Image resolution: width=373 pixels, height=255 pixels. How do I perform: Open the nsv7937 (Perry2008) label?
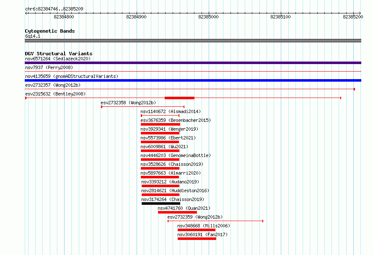(49, 67)
